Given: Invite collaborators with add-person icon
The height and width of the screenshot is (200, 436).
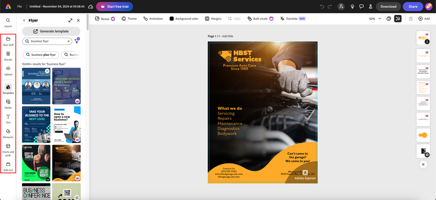Looking at the screenshot, I should [341, 6].
